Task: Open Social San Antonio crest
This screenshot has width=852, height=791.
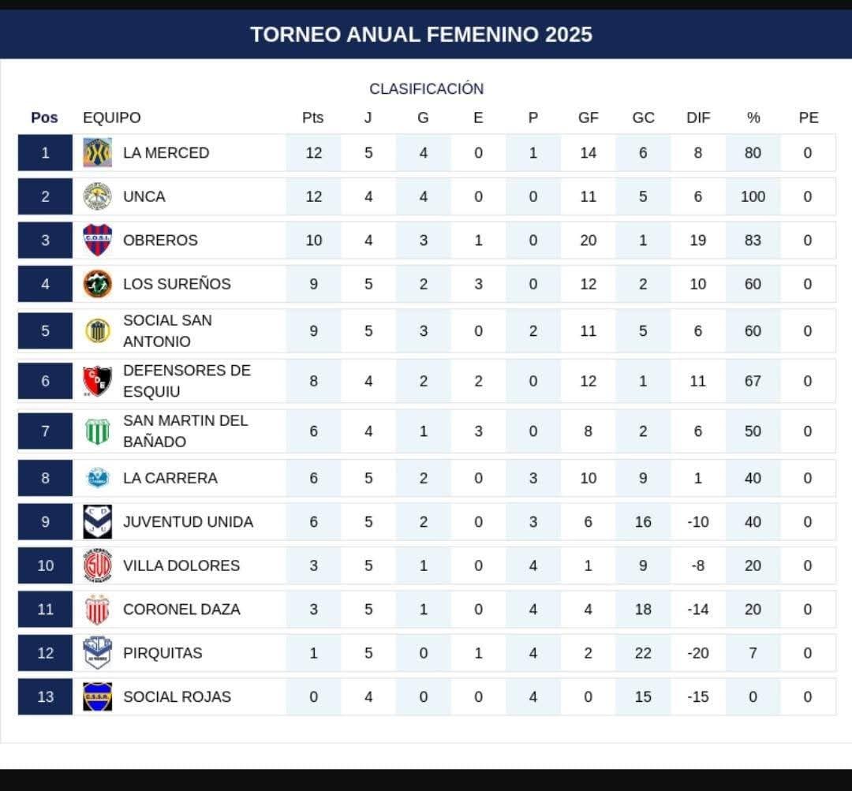Action: click(97, 331)
